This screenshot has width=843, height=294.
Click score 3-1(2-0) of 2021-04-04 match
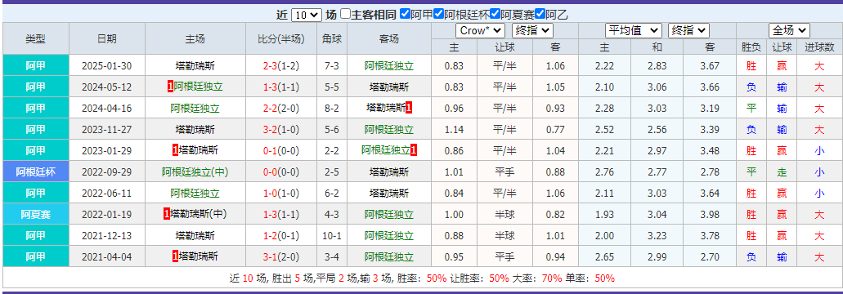point(281,257)
